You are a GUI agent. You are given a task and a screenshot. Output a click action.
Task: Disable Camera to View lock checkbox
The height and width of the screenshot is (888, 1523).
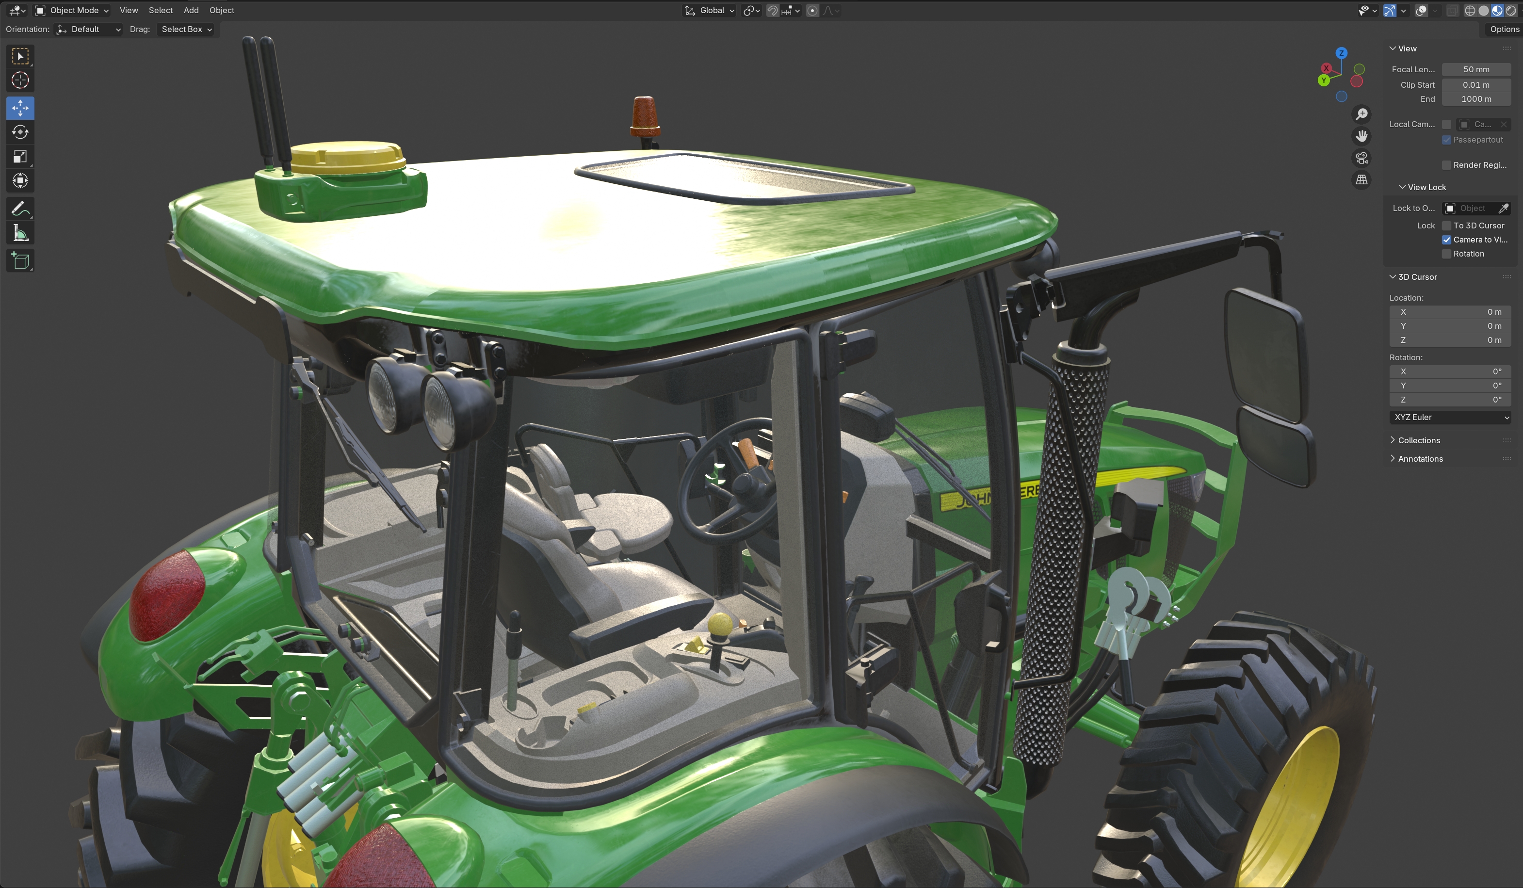point(1446,240)
